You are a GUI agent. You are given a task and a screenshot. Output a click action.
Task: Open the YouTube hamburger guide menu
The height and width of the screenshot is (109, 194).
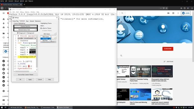4,13
